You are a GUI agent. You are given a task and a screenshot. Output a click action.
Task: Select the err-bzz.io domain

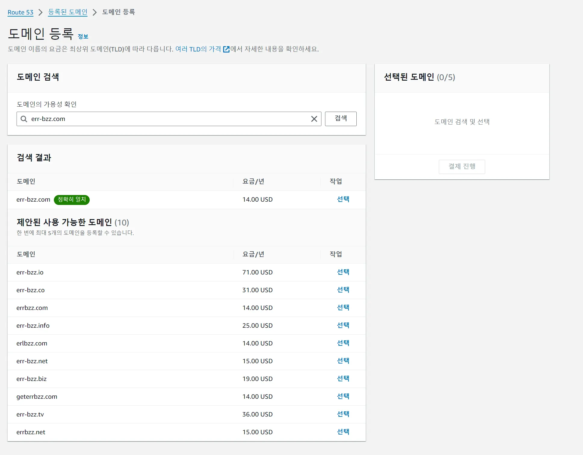(343, 272)
